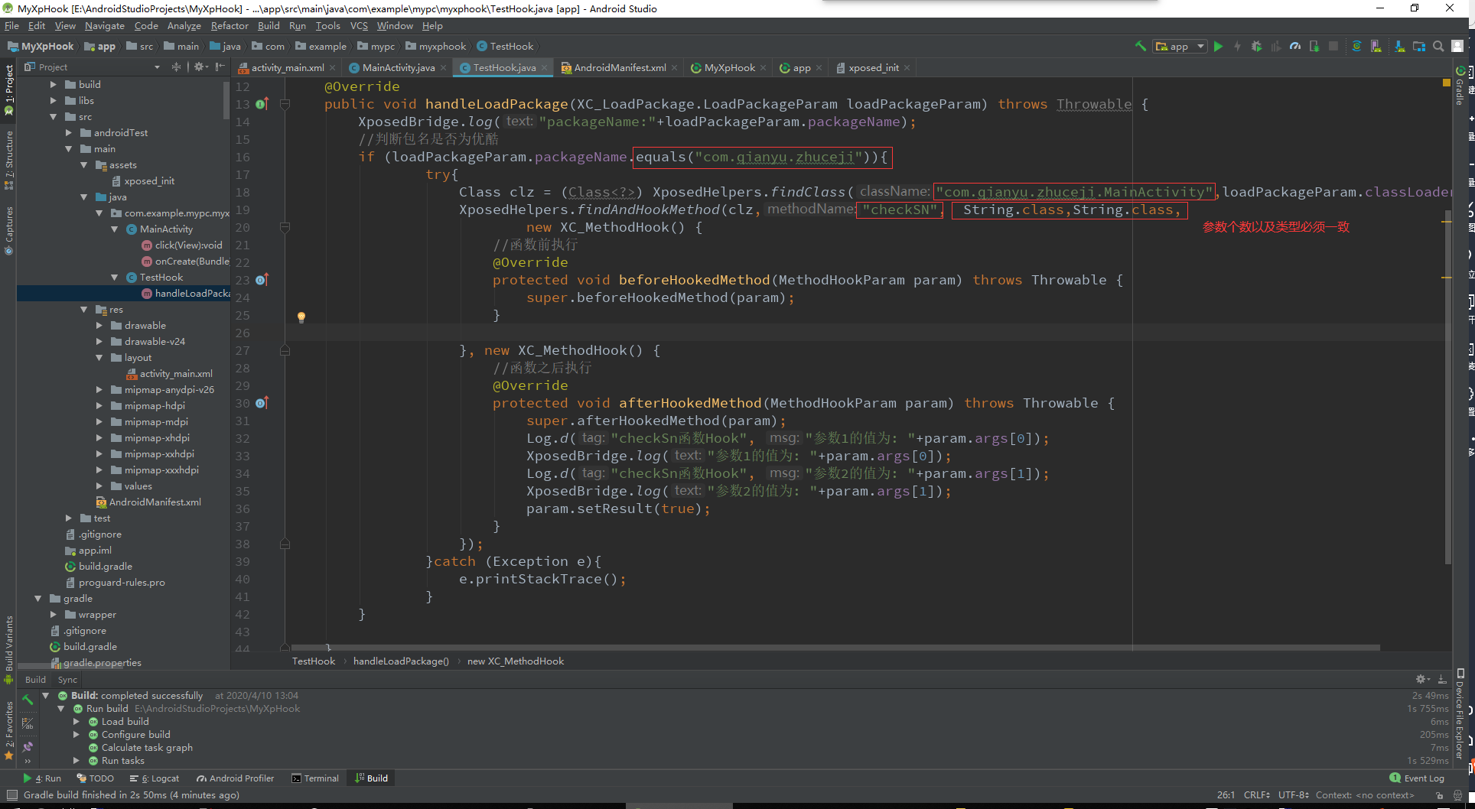
Task: Click CRLF line separator in status bar
Action: point(1255,795)
